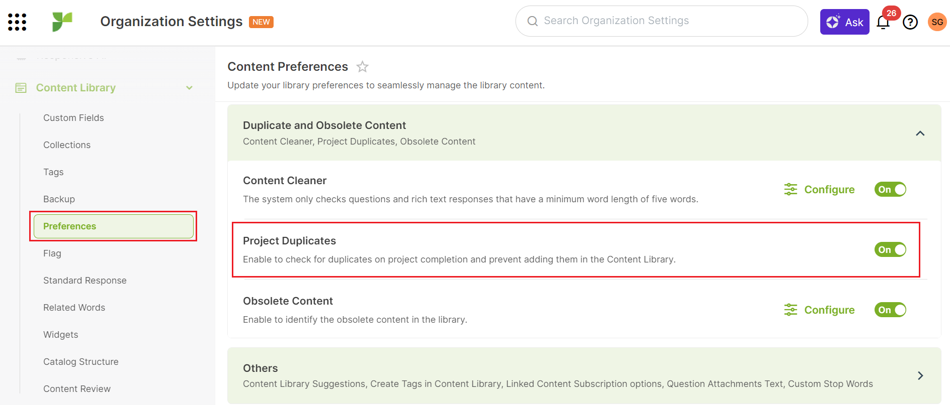The height and width of the screenshot is (405, 950).
Task: Configure the Content Cleaner settings
Action: 819,190
